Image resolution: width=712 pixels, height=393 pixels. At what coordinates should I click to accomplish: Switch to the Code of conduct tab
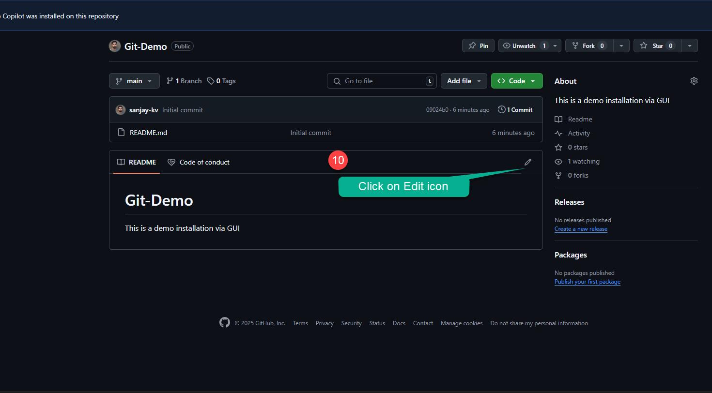(x=198, y=162)
